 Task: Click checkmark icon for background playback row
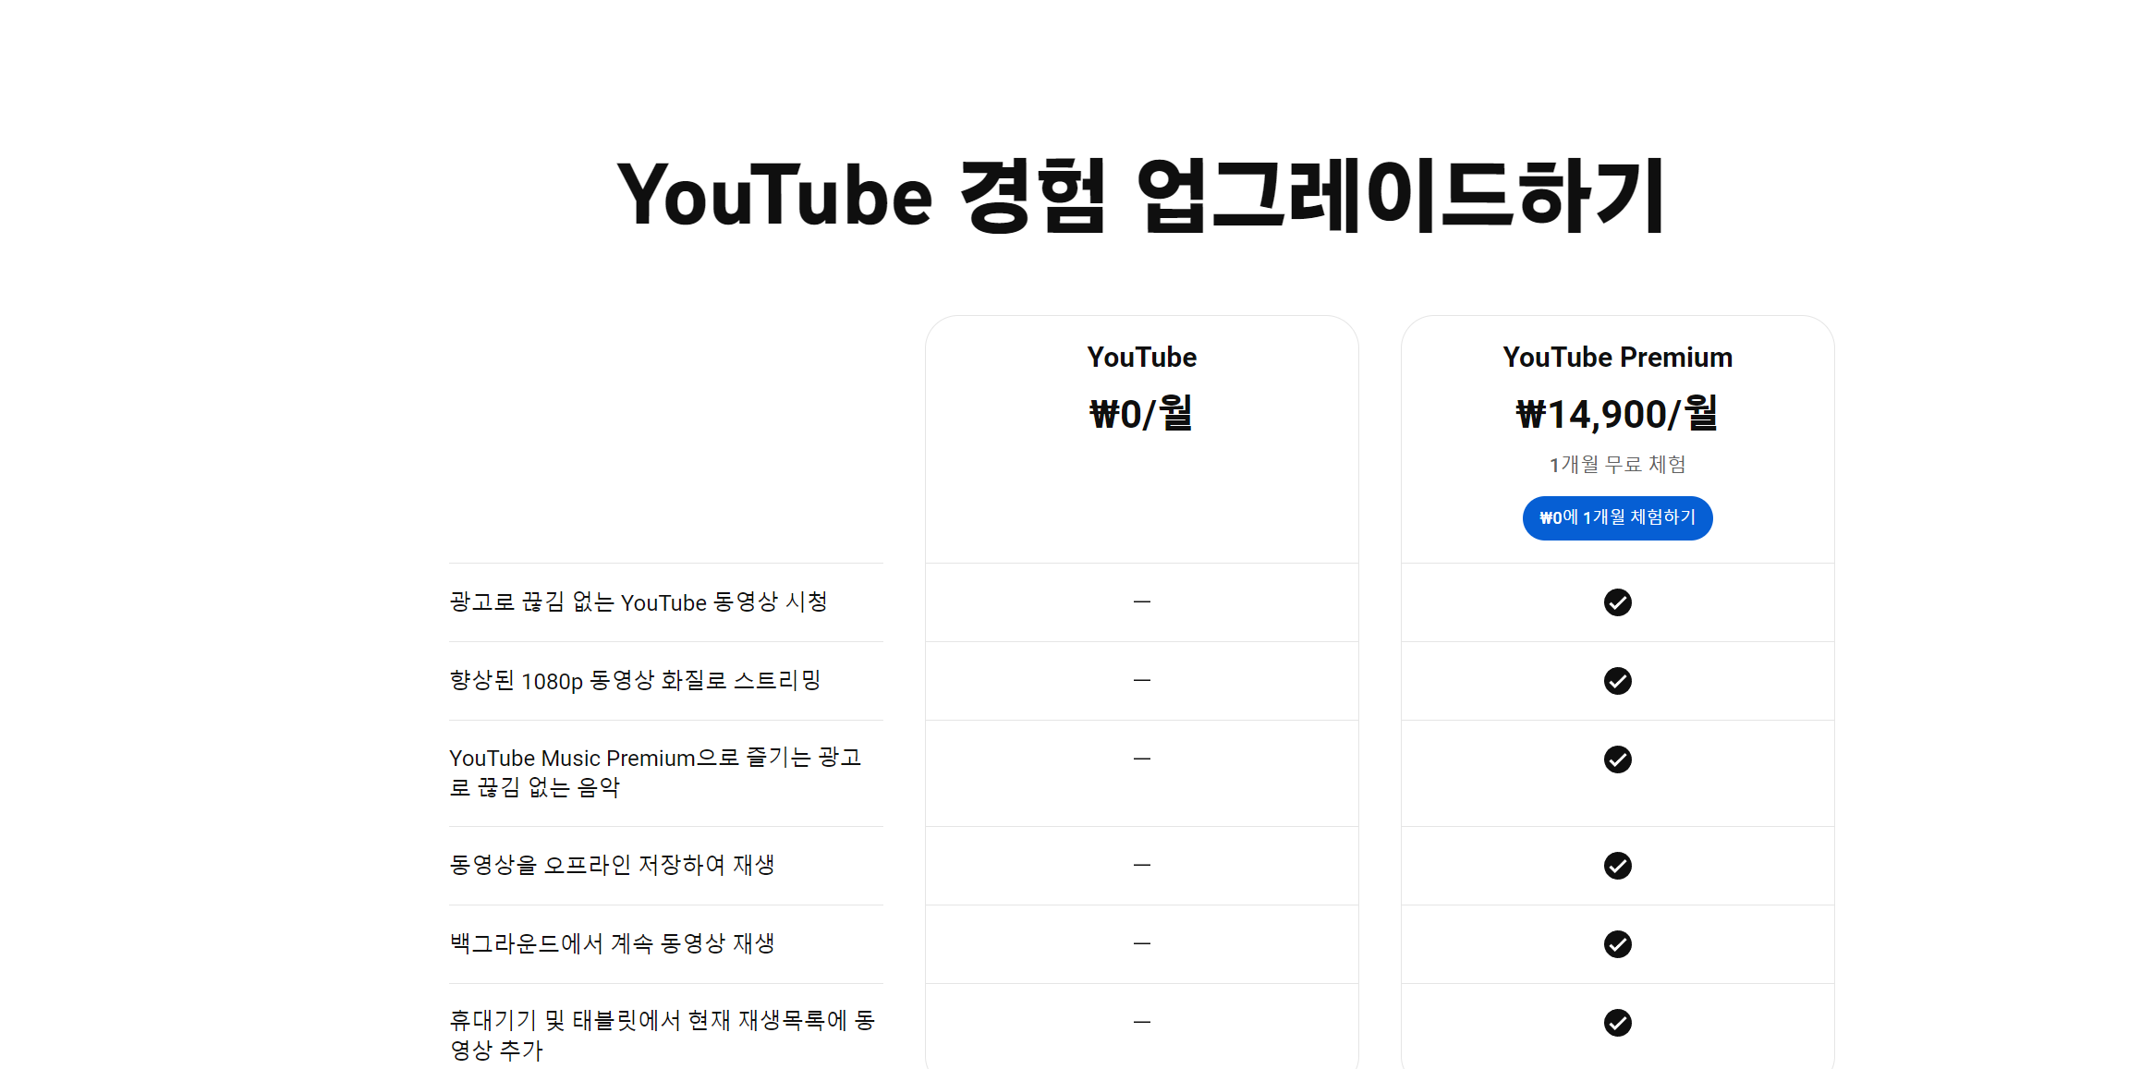[x=1617, y=944]
